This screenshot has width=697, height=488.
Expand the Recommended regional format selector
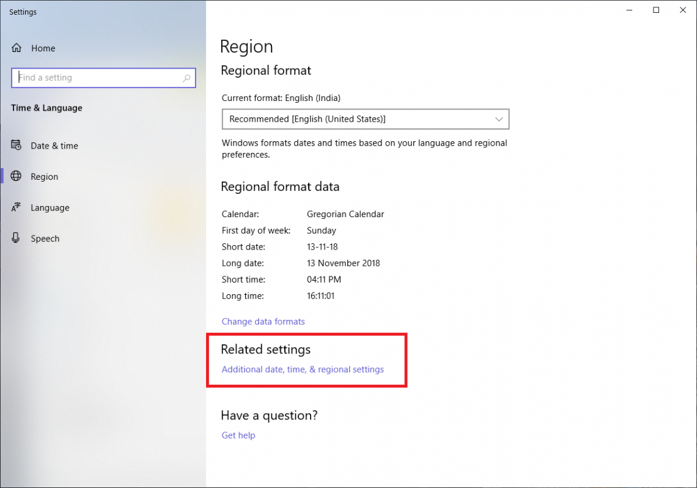[x=365, y=119]
